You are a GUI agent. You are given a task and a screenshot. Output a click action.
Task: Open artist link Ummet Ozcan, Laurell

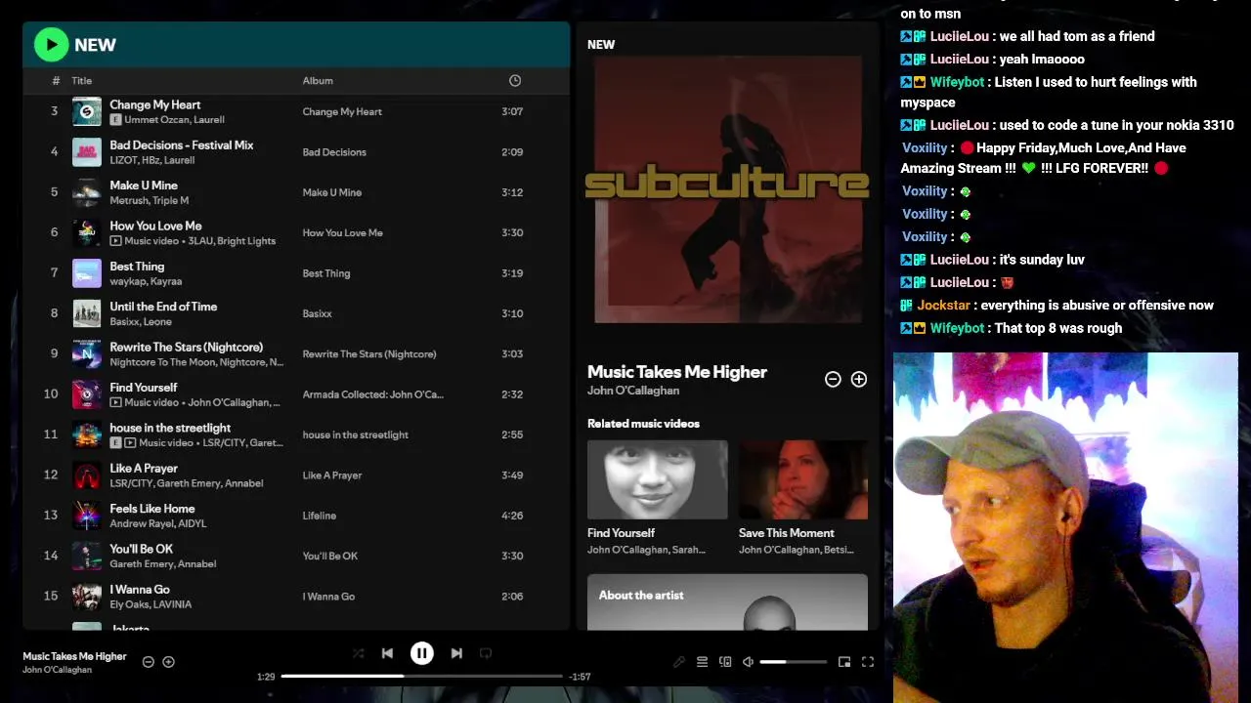174,120
